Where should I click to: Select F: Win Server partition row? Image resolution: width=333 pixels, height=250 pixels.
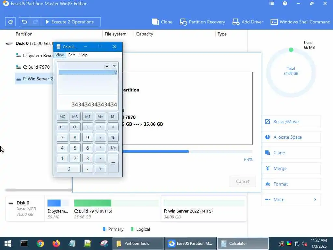pos(34,79)
